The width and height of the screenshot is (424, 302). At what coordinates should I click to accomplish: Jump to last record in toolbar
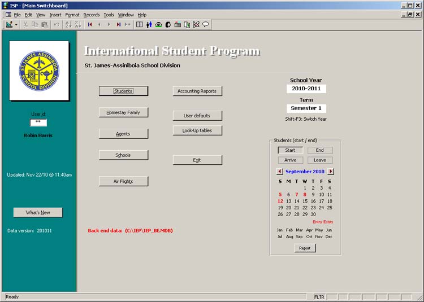tap(119, 24)
